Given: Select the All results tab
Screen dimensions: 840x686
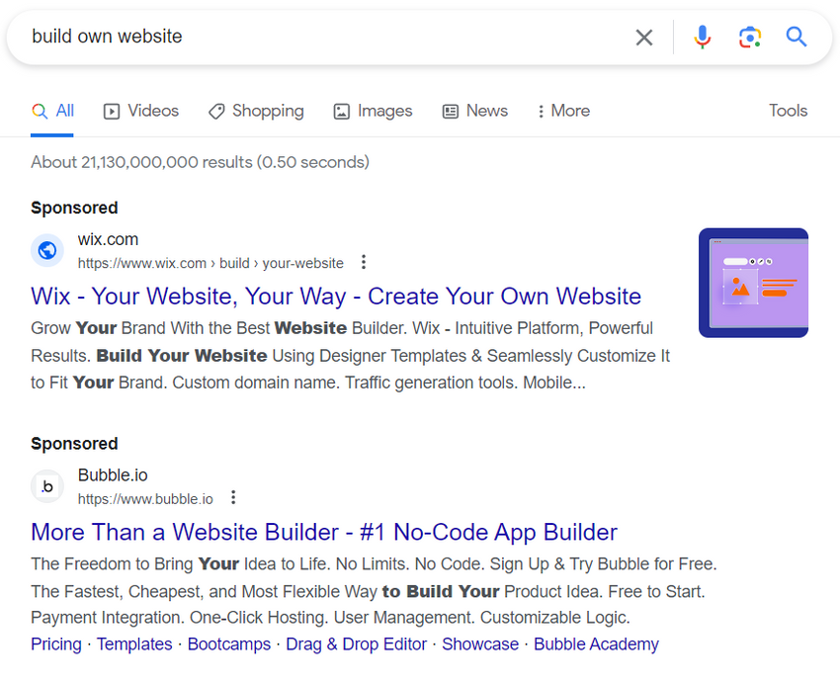Looking at the screenshot, I should tap(52, 111).
